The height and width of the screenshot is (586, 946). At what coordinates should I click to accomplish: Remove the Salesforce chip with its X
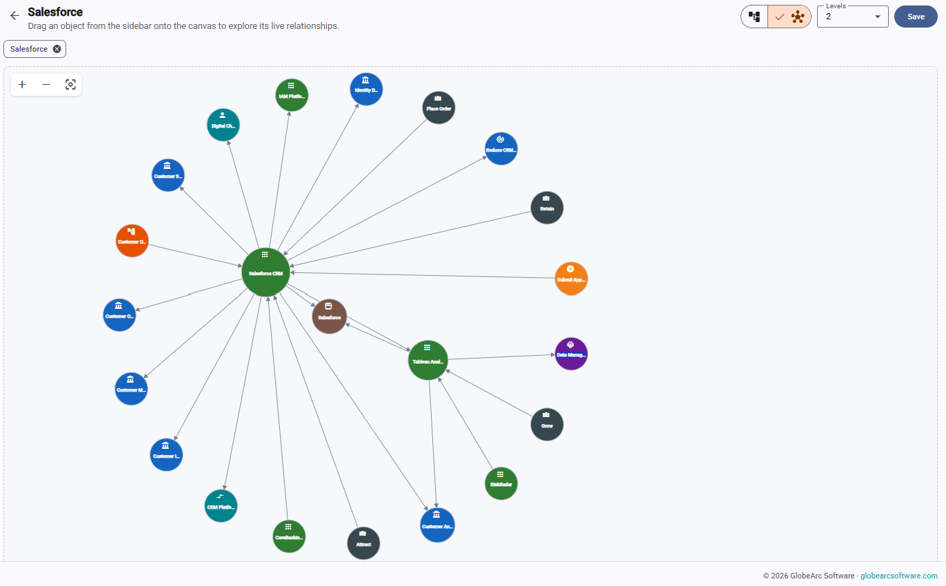57,49
